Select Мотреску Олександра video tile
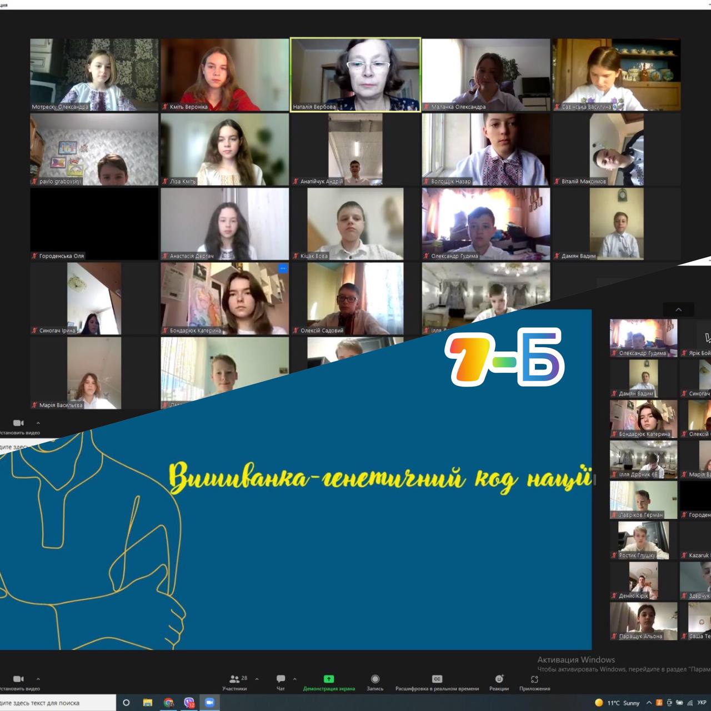The image size is (711, 711). click(x=94, y=74)
